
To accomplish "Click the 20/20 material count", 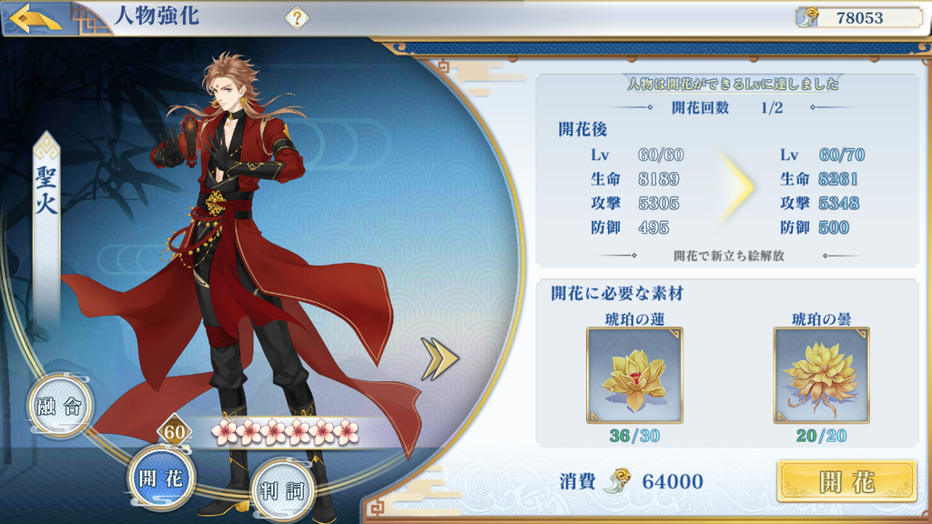I will click(821, 436).
